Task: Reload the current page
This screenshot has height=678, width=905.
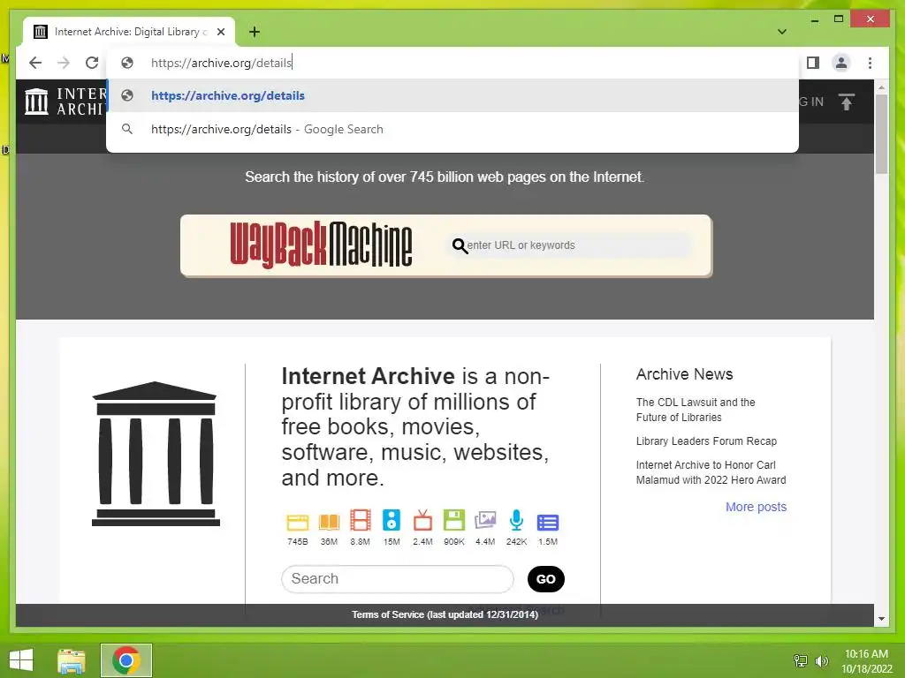Action: [x=92, y=63]
